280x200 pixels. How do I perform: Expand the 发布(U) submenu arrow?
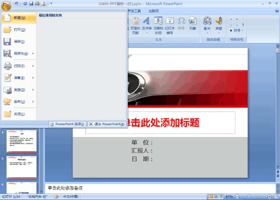click(x=33, y=101)
